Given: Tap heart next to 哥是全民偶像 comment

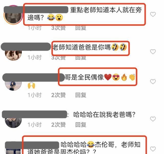Looking at the screenshot, I should click(153, 82).
